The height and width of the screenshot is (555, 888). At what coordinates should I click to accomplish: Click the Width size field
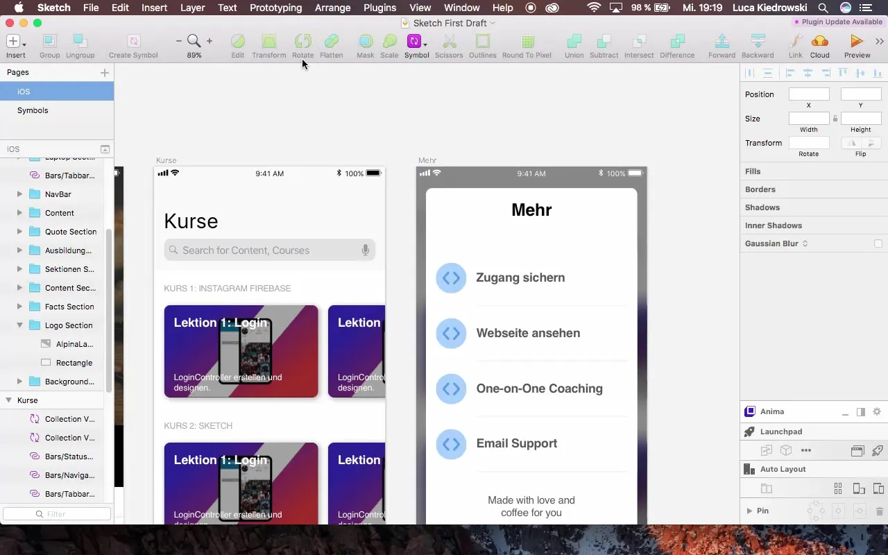click(x=809, y=119)
